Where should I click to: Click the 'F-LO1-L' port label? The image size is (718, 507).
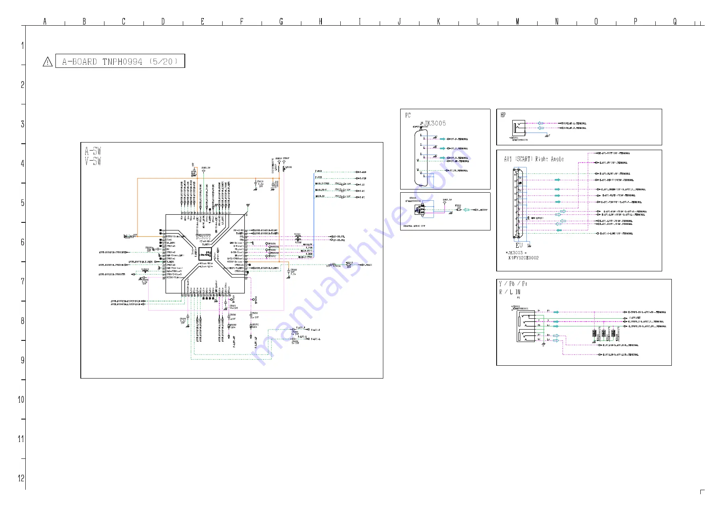coord(315,339)
